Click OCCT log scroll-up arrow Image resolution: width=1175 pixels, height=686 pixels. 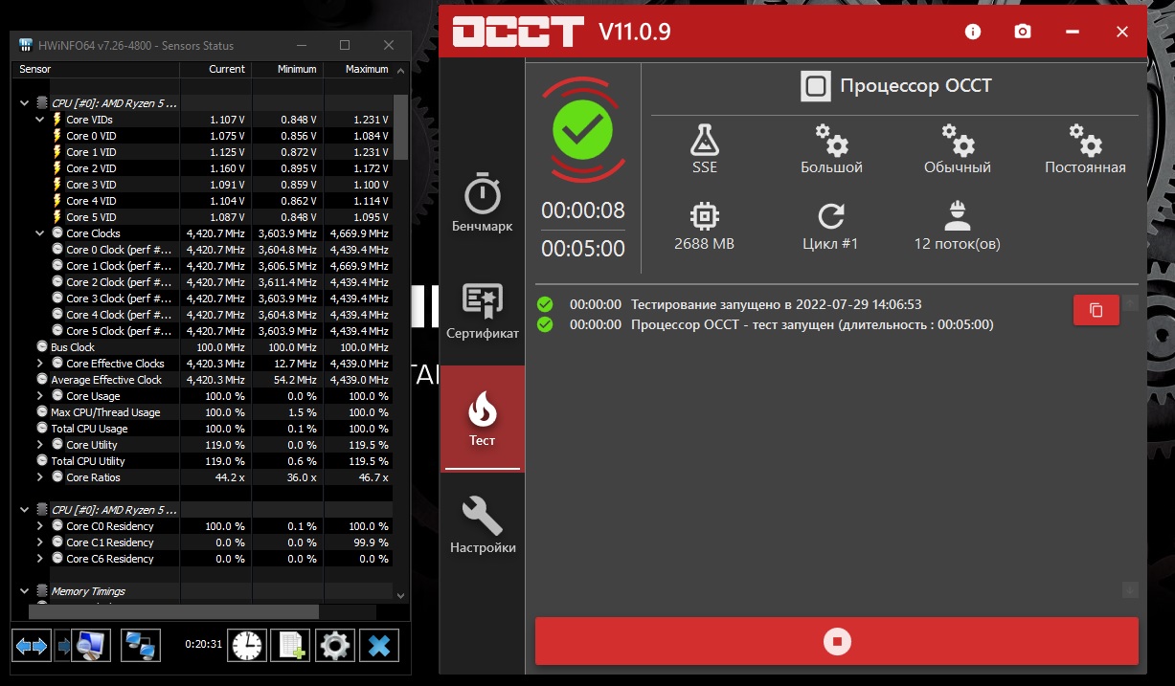(1130, 303)
